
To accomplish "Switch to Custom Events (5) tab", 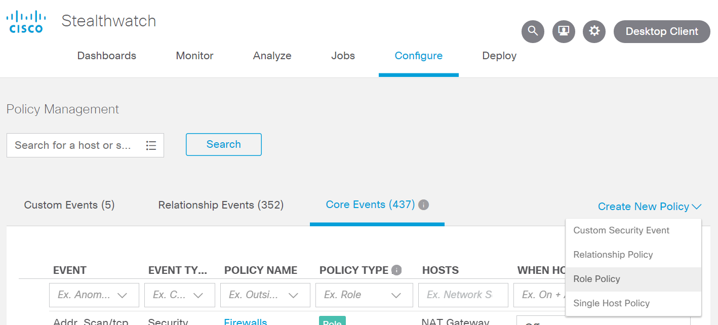I will [x=69, y=205].
